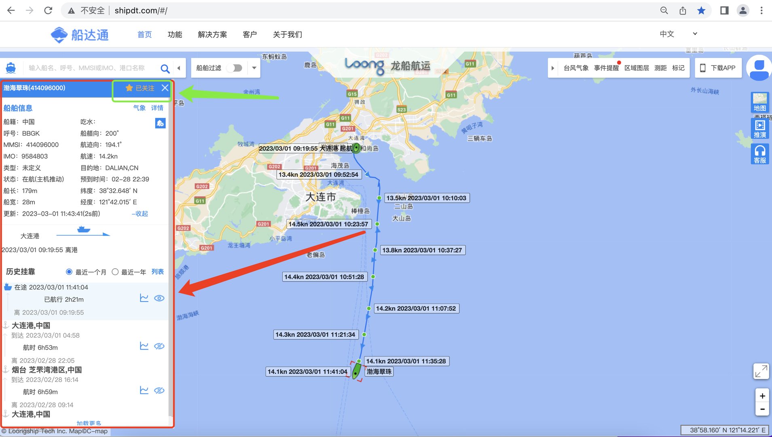The height and width of the screenshot is (437, 772).
Task: Select the 最近一年 radio button
Action: pyautogui.click(x=115, y=272)
